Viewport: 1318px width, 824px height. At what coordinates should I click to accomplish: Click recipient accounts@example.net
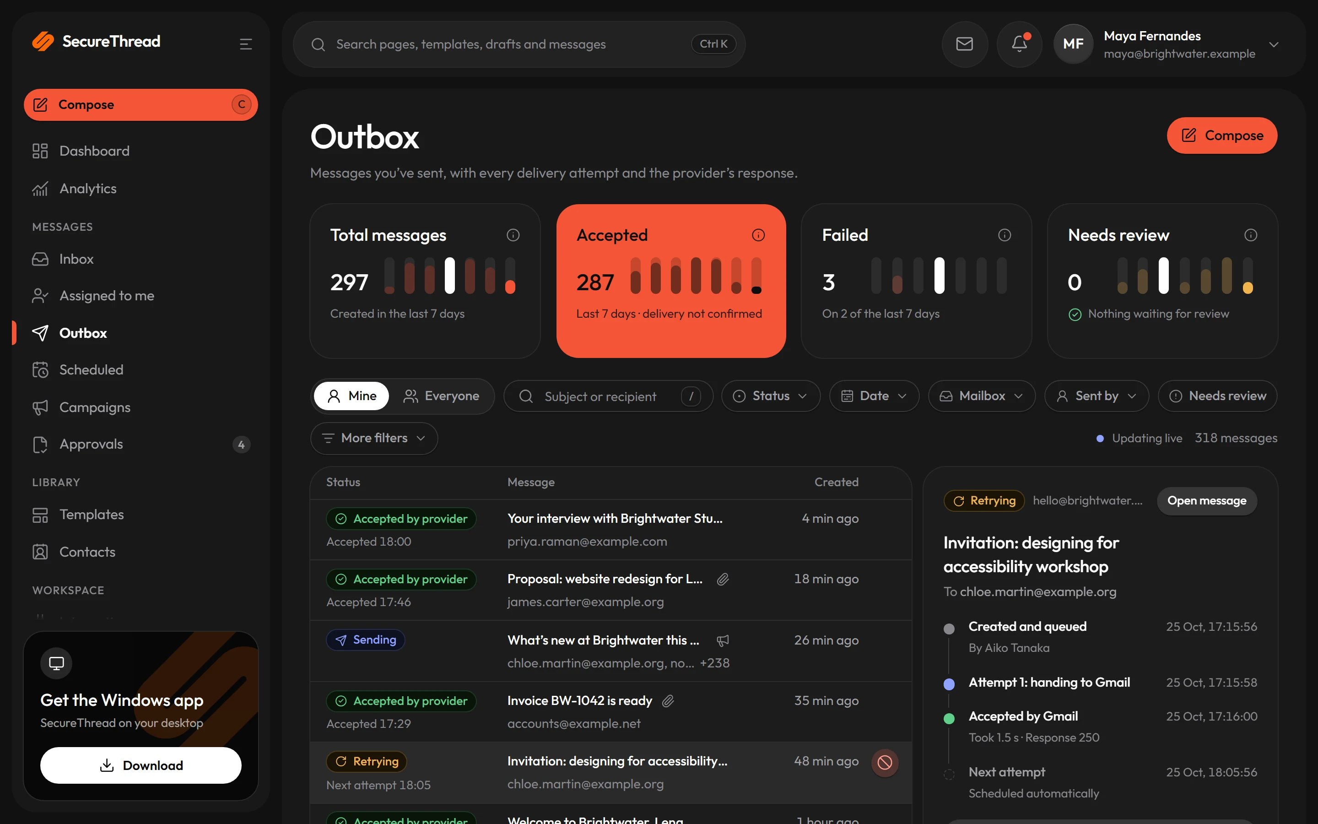573,724
